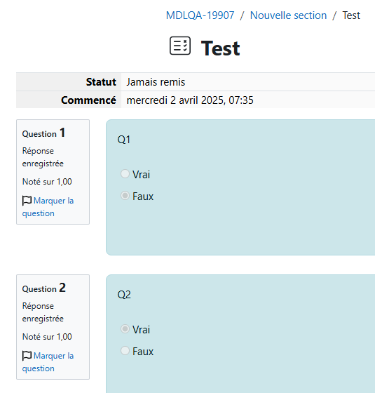Click the flag icon in Question 1 box
375x393 pixels.
(x=27, y=201)
